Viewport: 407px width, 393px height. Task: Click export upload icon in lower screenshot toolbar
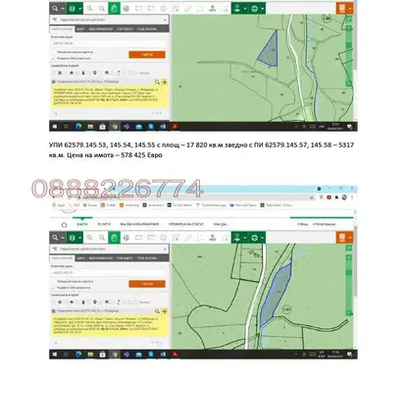[213, 238]
